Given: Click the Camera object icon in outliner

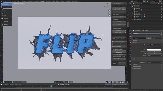Looking at the screenshot, I should click(x=134, y=10).
